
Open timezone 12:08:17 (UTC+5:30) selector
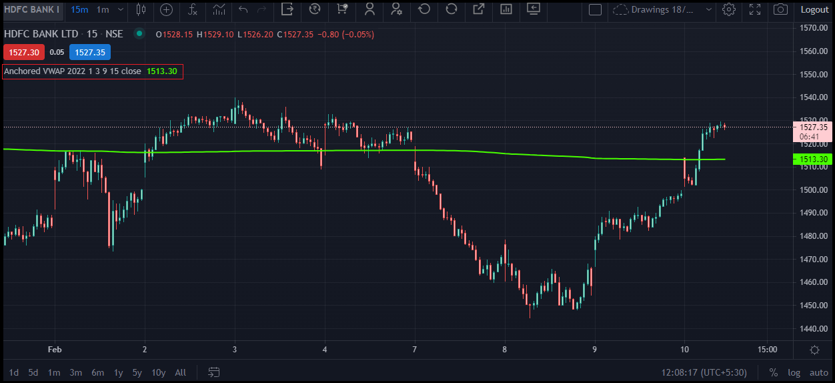[704, 372]
